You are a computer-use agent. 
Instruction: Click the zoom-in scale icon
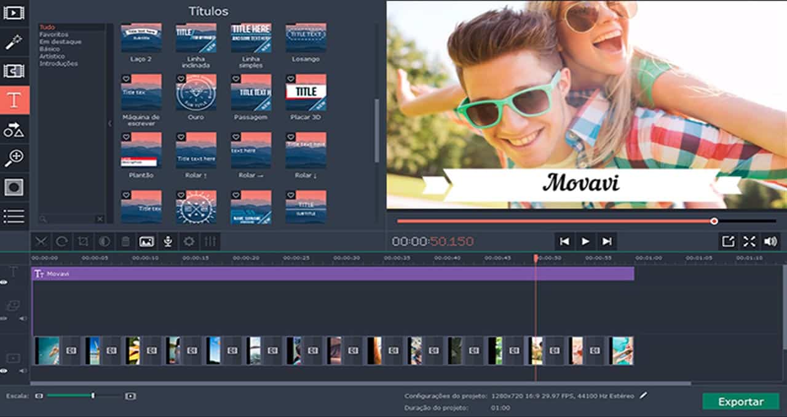pyautogui.click(x=130, y=396)
